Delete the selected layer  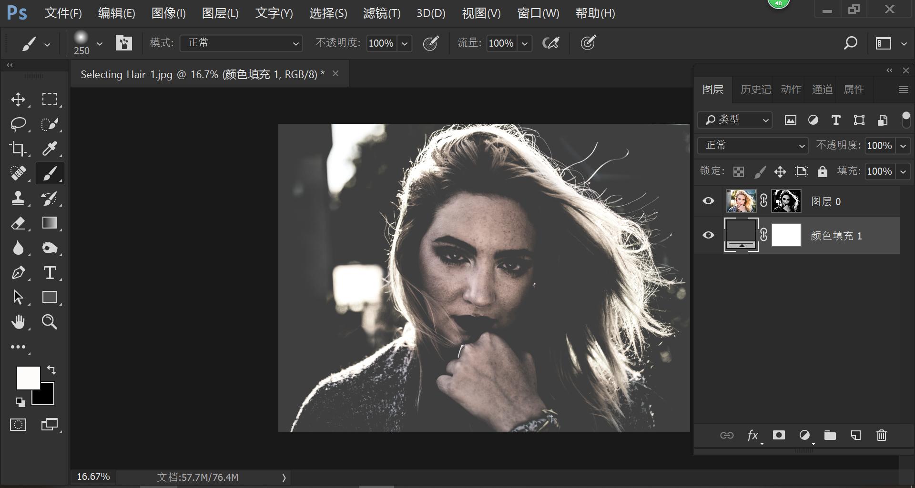click(882, 435)
